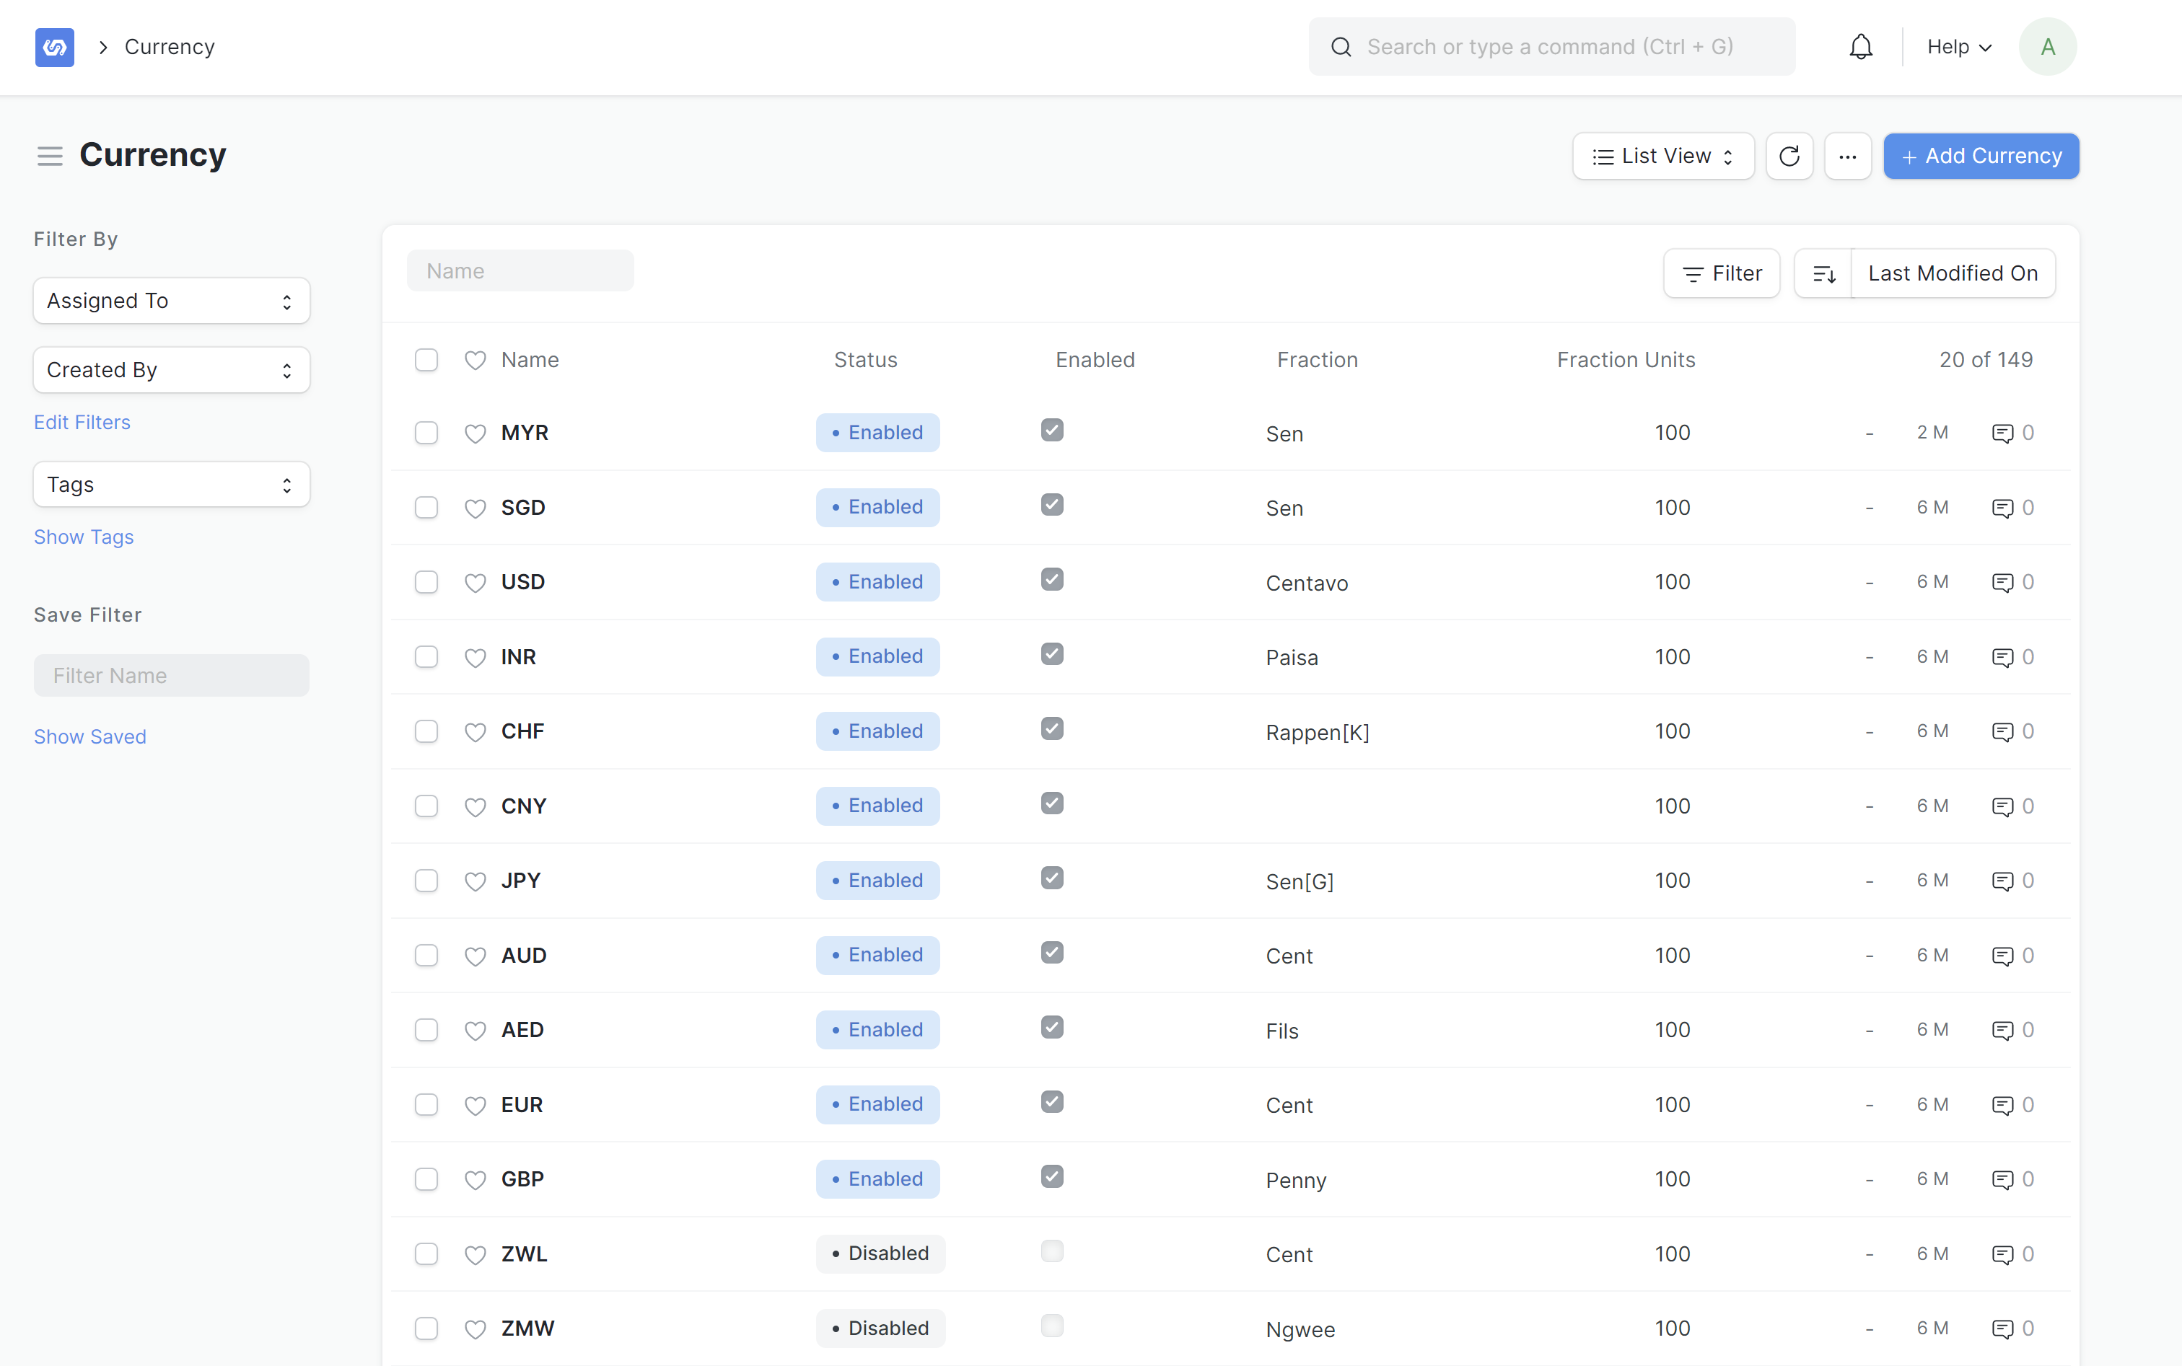The width and height of the screenshot is (2182, 1366).
Task: Click the header liked-by heart icon
Action: point(476,361)
